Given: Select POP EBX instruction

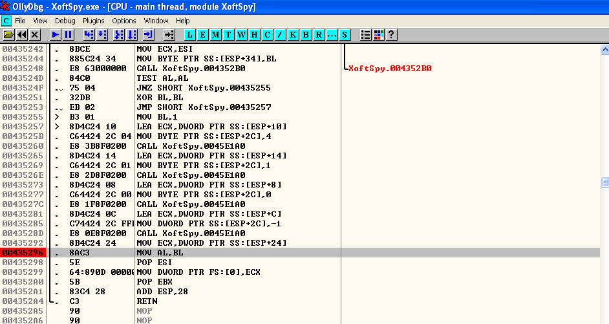Looking at the screenshot, I should tap(155, 282).
